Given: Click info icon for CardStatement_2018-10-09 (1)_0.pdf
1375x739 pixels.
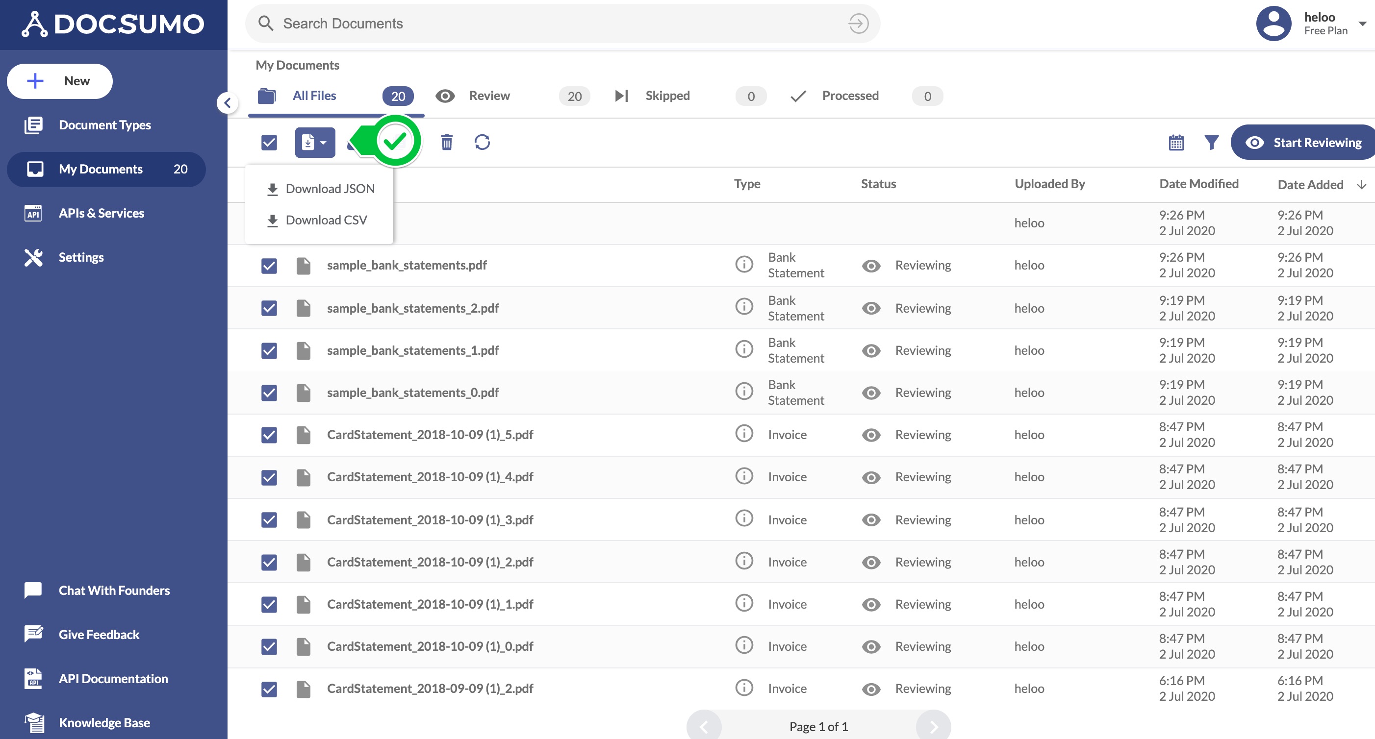Looking at the screenshot, I should [744, 645].
